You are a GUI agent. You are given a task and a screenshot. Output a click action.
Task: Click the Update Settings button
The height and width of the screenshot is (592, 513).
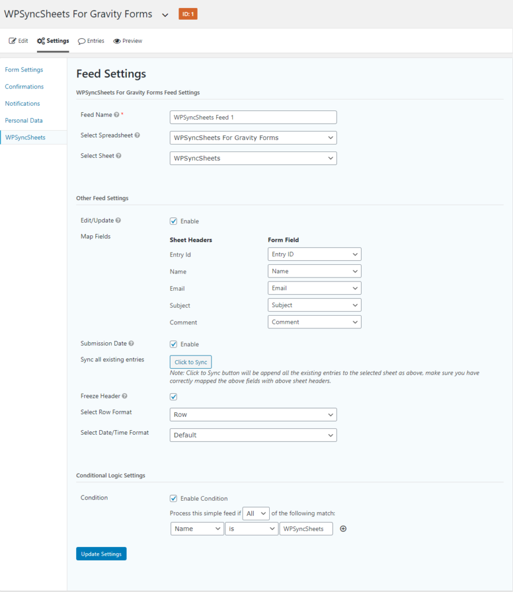pyautogui.click(x=101, y=554)
